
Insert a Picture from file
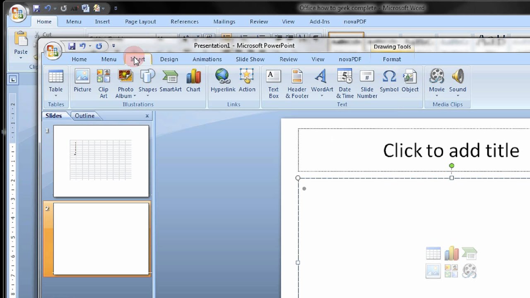point(82,81)
